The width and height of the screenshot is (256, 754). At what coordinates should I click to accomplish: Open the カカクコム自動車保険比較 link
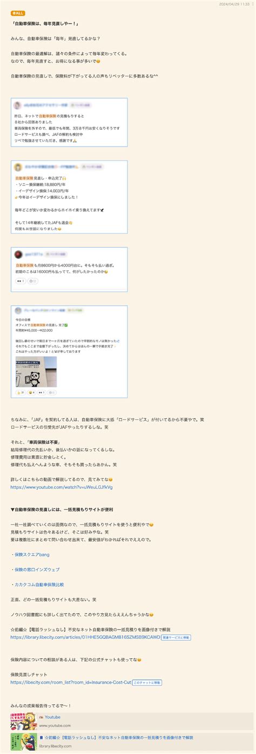pyautogui.click(x=39, y=585)
